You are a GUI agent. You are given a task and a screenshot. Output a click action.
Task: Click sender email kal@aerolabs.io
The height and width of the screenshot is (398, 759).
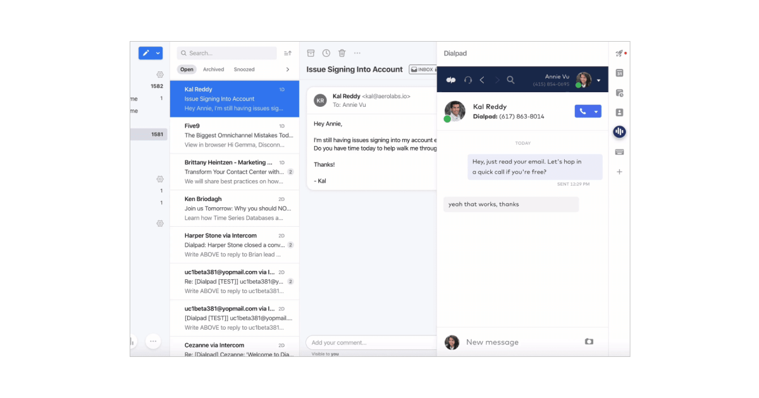(386, 96)
